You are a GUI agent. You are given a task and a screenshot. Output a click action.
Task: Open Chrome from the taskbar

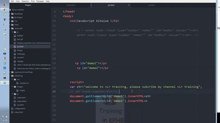click(x=4, y=10)
